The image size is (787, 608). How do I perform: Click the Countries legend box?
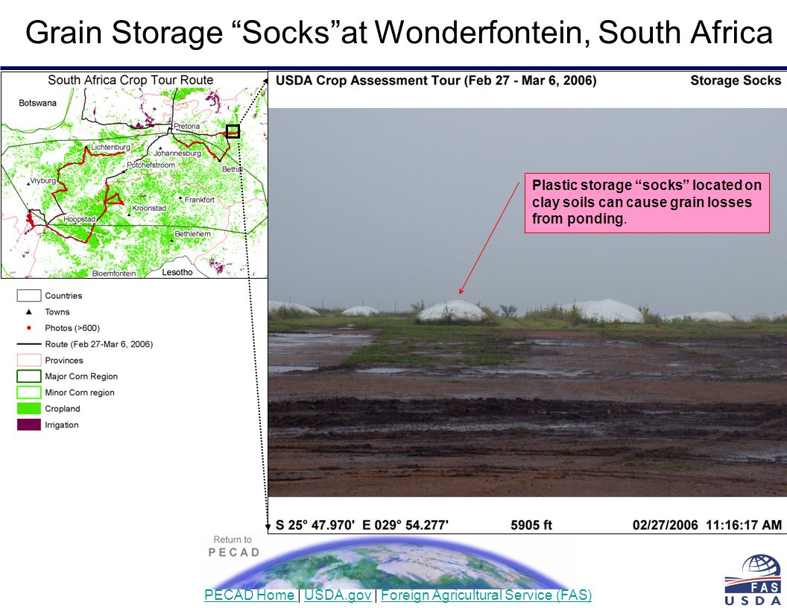pos(28,296)
